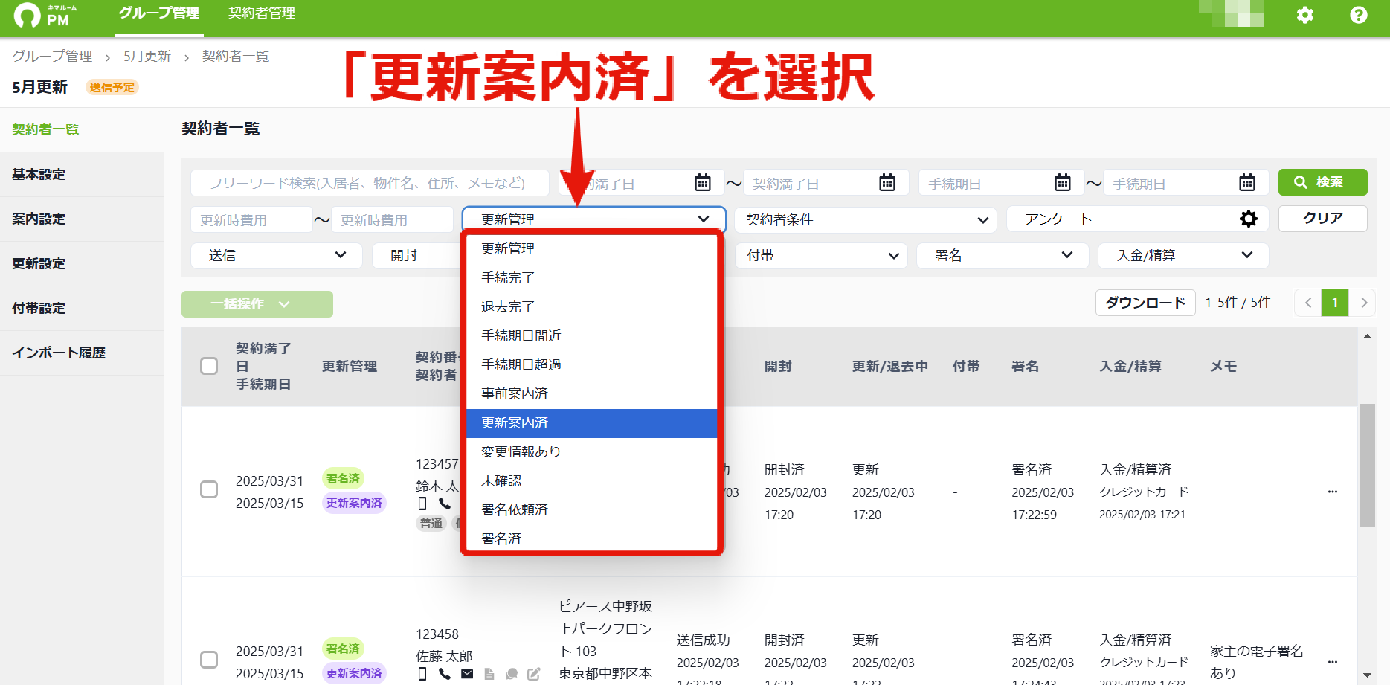The image size is (1390, 685).
Task: Open インポート履歴 in sidebar
Action: [82, 353]
